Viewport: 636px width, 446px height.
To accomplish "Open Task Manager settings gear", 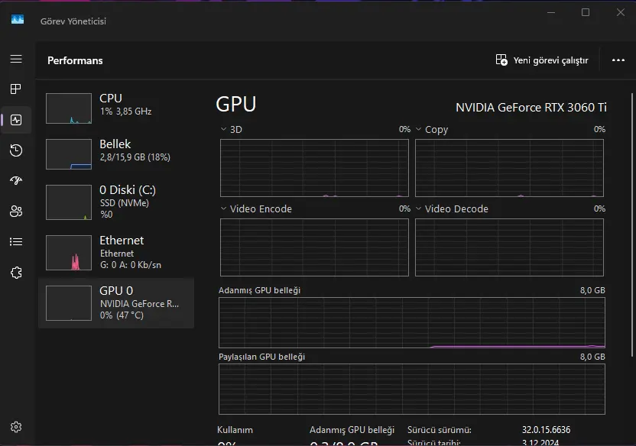I will coord(16,427).
